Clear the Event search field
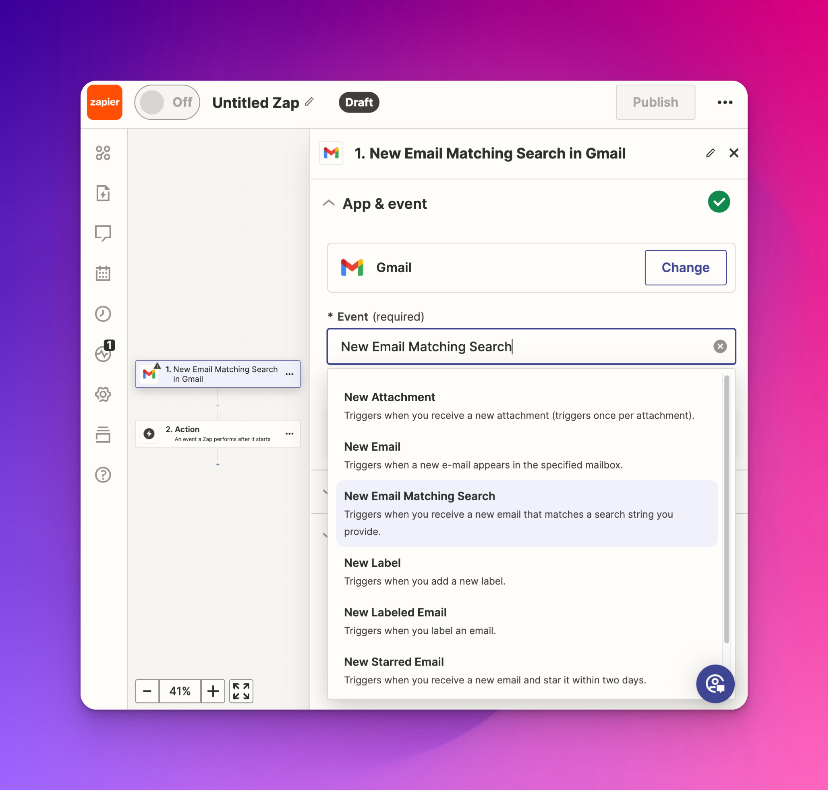The height and width of the screenshot is (791, 829). click(720, 346)
